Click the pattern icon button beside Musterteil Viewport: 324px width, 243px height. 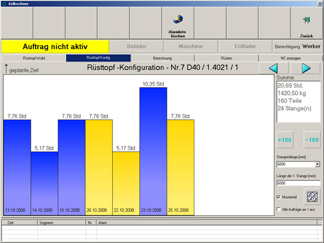pos(312,197)
